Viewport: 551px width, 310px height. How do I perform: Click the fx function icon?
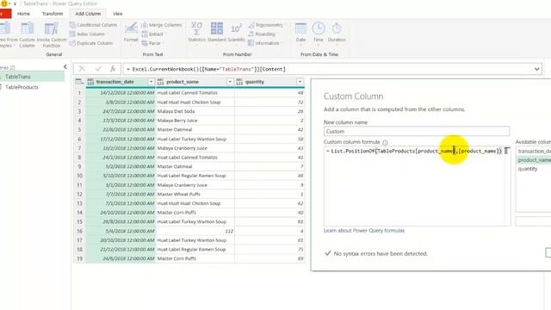tap(113, 69)
